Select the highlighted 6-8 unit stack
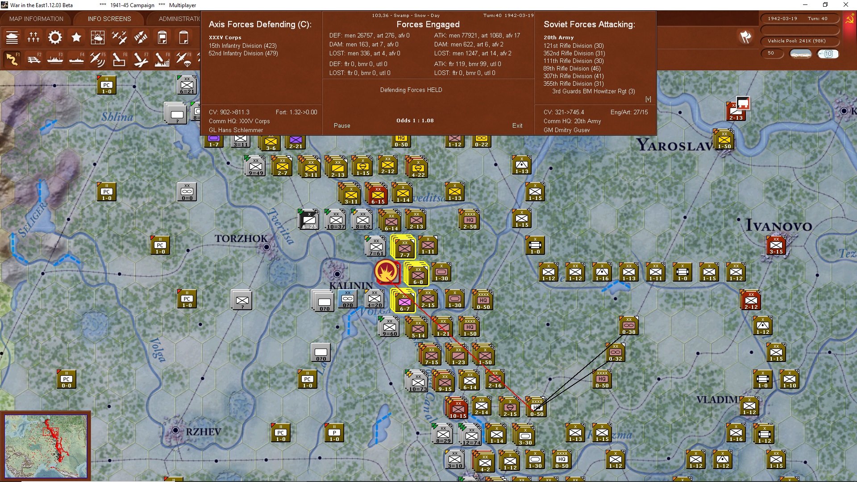 pos(418,274)
